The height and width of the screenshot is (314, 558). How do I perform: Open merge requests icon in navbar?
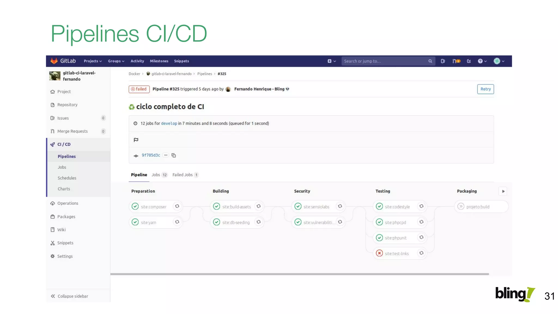[456, 61]
